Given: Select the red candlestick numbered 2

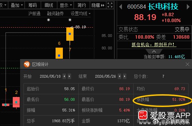Looking at the screenshot, I should pyautogui.click(x=16, y=102).
